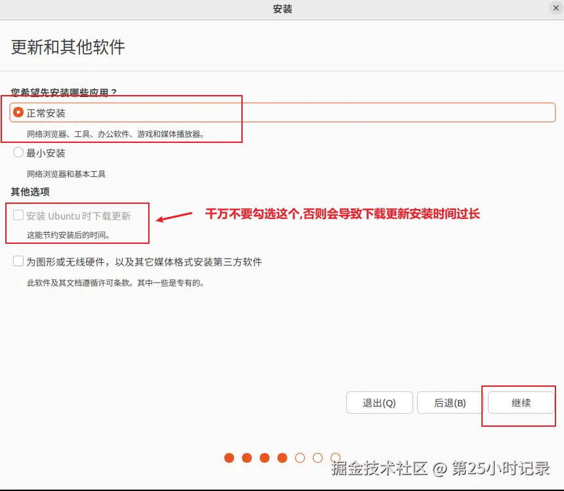Click the text 这能节约安装后的时间。

click(x=68, y=235)
